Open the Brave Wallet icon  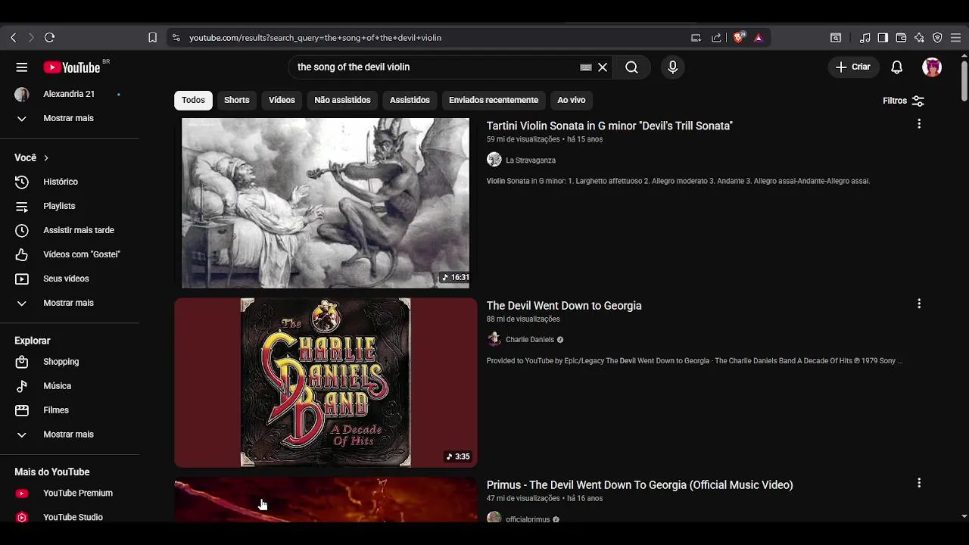pos(901,37)
